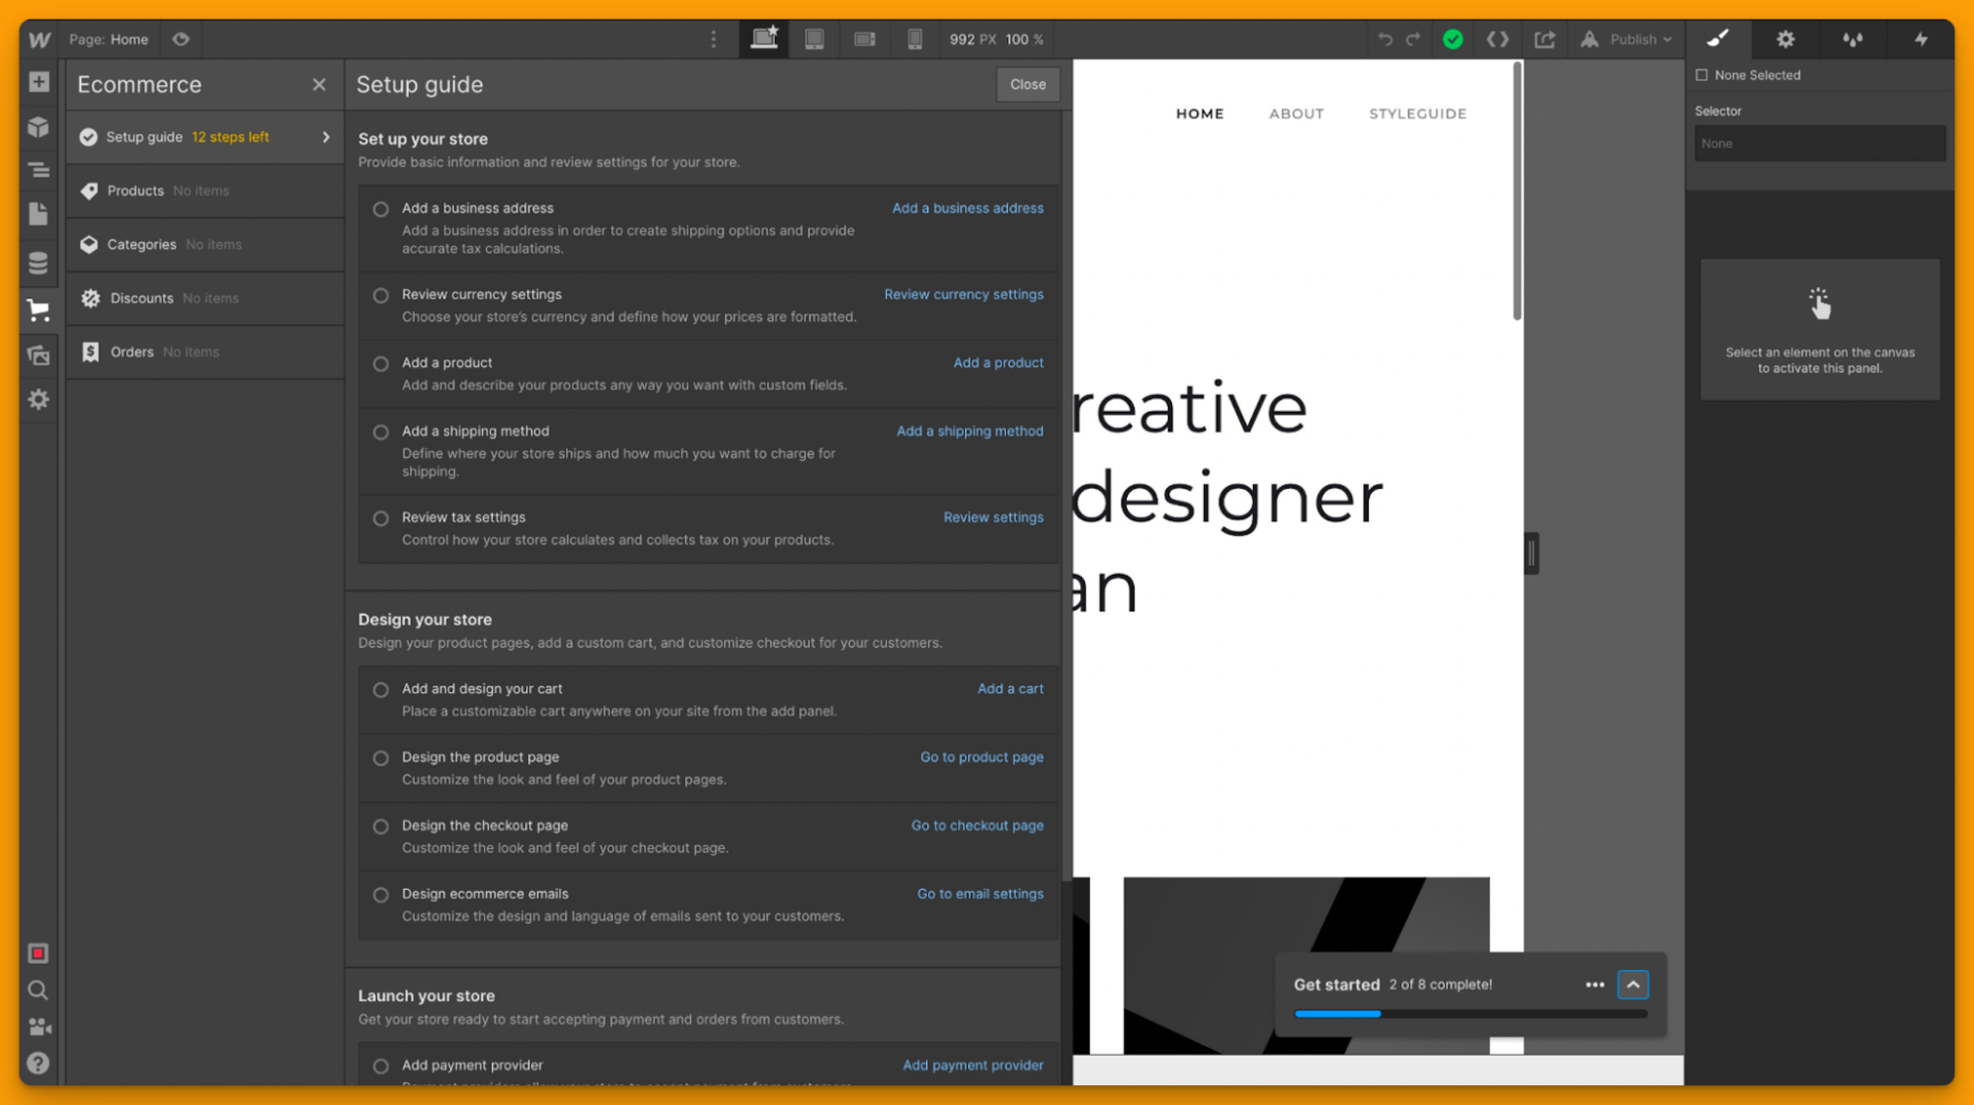Open the Add elements panel

tap(39, 82)
